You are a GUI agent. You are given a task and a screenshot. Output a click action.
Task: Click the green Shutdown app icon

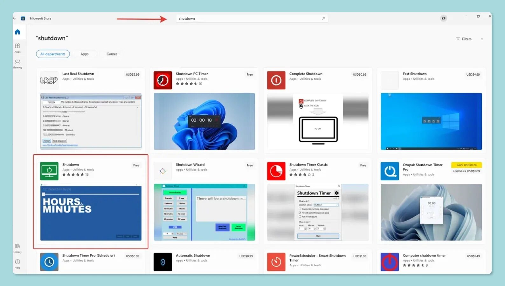tap(49, 171)
